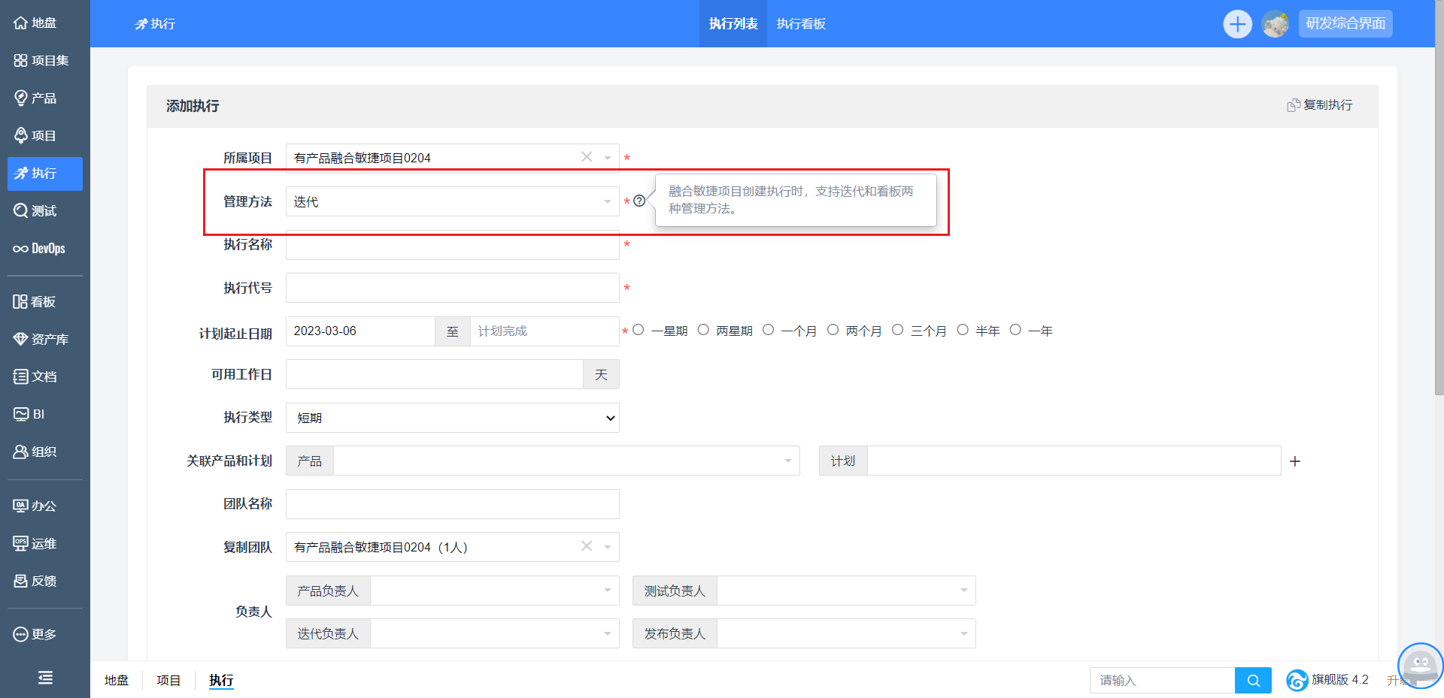Screen dimensions: 1444x698
Task: Choose the 半年 duration radio option
Action: (x=963, y=330)
